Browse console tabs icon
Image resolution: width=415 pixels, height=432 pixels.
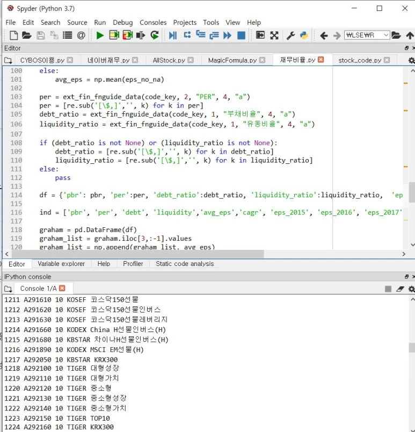pos(8,289)
